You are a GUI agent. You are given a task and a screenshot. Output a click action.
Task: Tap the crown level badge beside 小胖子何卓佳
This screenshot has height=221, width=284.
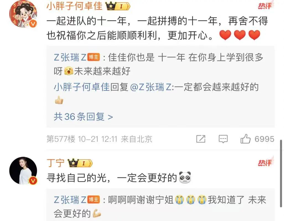pyautogui.click(x=118, y=7)
